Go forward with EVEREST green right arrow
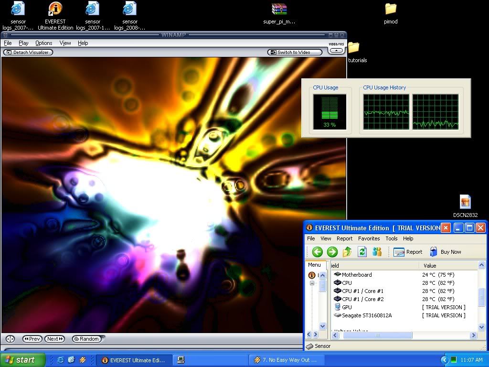 pos(332,251)
